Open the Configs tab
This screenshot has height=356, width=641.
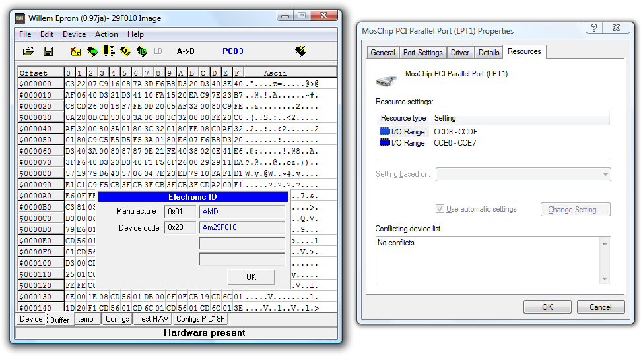tap(118, 319)
